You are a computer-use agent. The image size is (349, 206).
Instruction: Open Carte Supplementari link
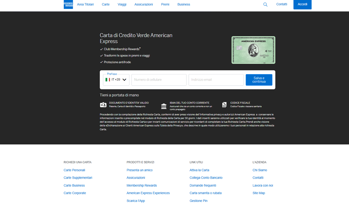78,178
